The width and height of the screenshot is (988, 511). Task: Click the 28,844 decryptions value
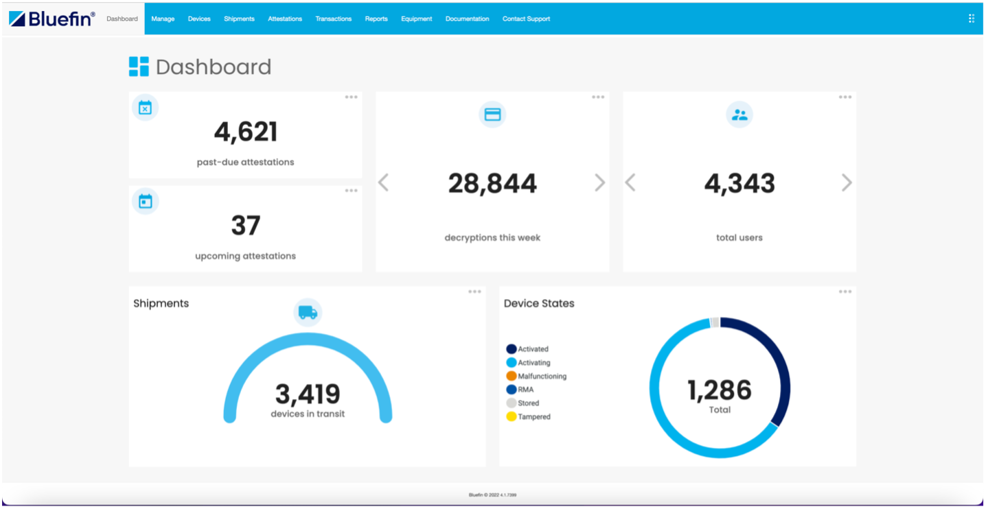point(492,183)
